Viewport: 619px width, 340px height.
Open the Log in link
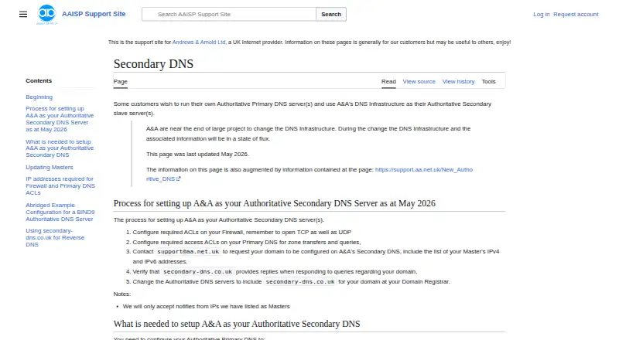[x=541, y=14]
